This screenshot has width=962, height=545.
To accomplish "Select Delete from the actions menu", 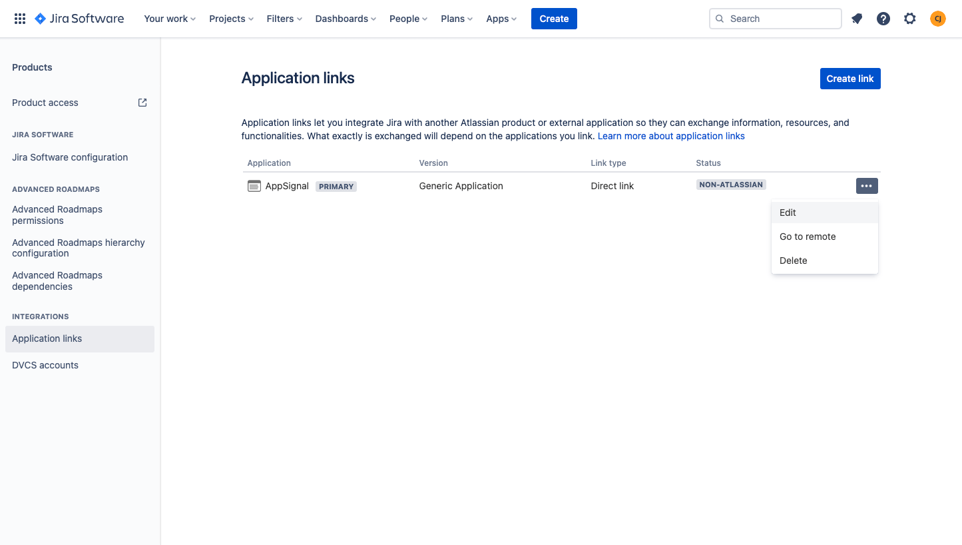I will point(825,261).
